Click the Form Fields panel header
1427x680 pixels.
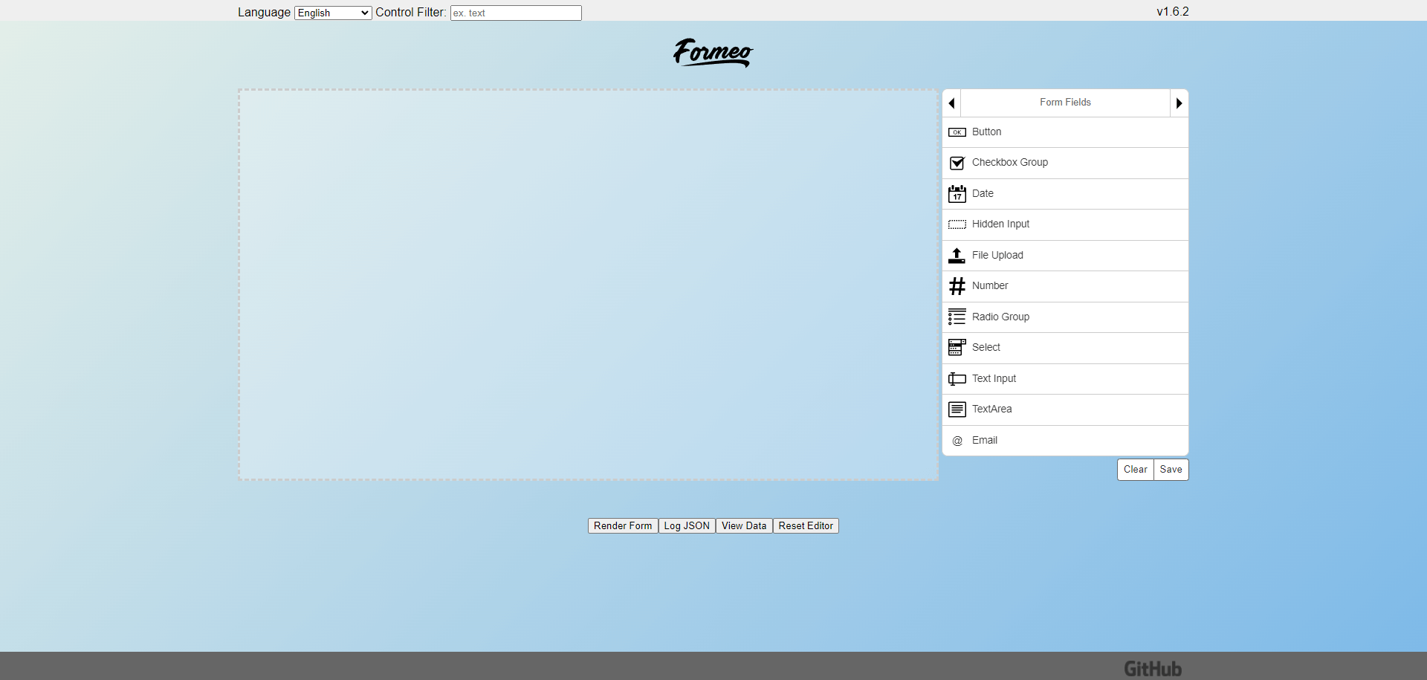(1065, 103)
